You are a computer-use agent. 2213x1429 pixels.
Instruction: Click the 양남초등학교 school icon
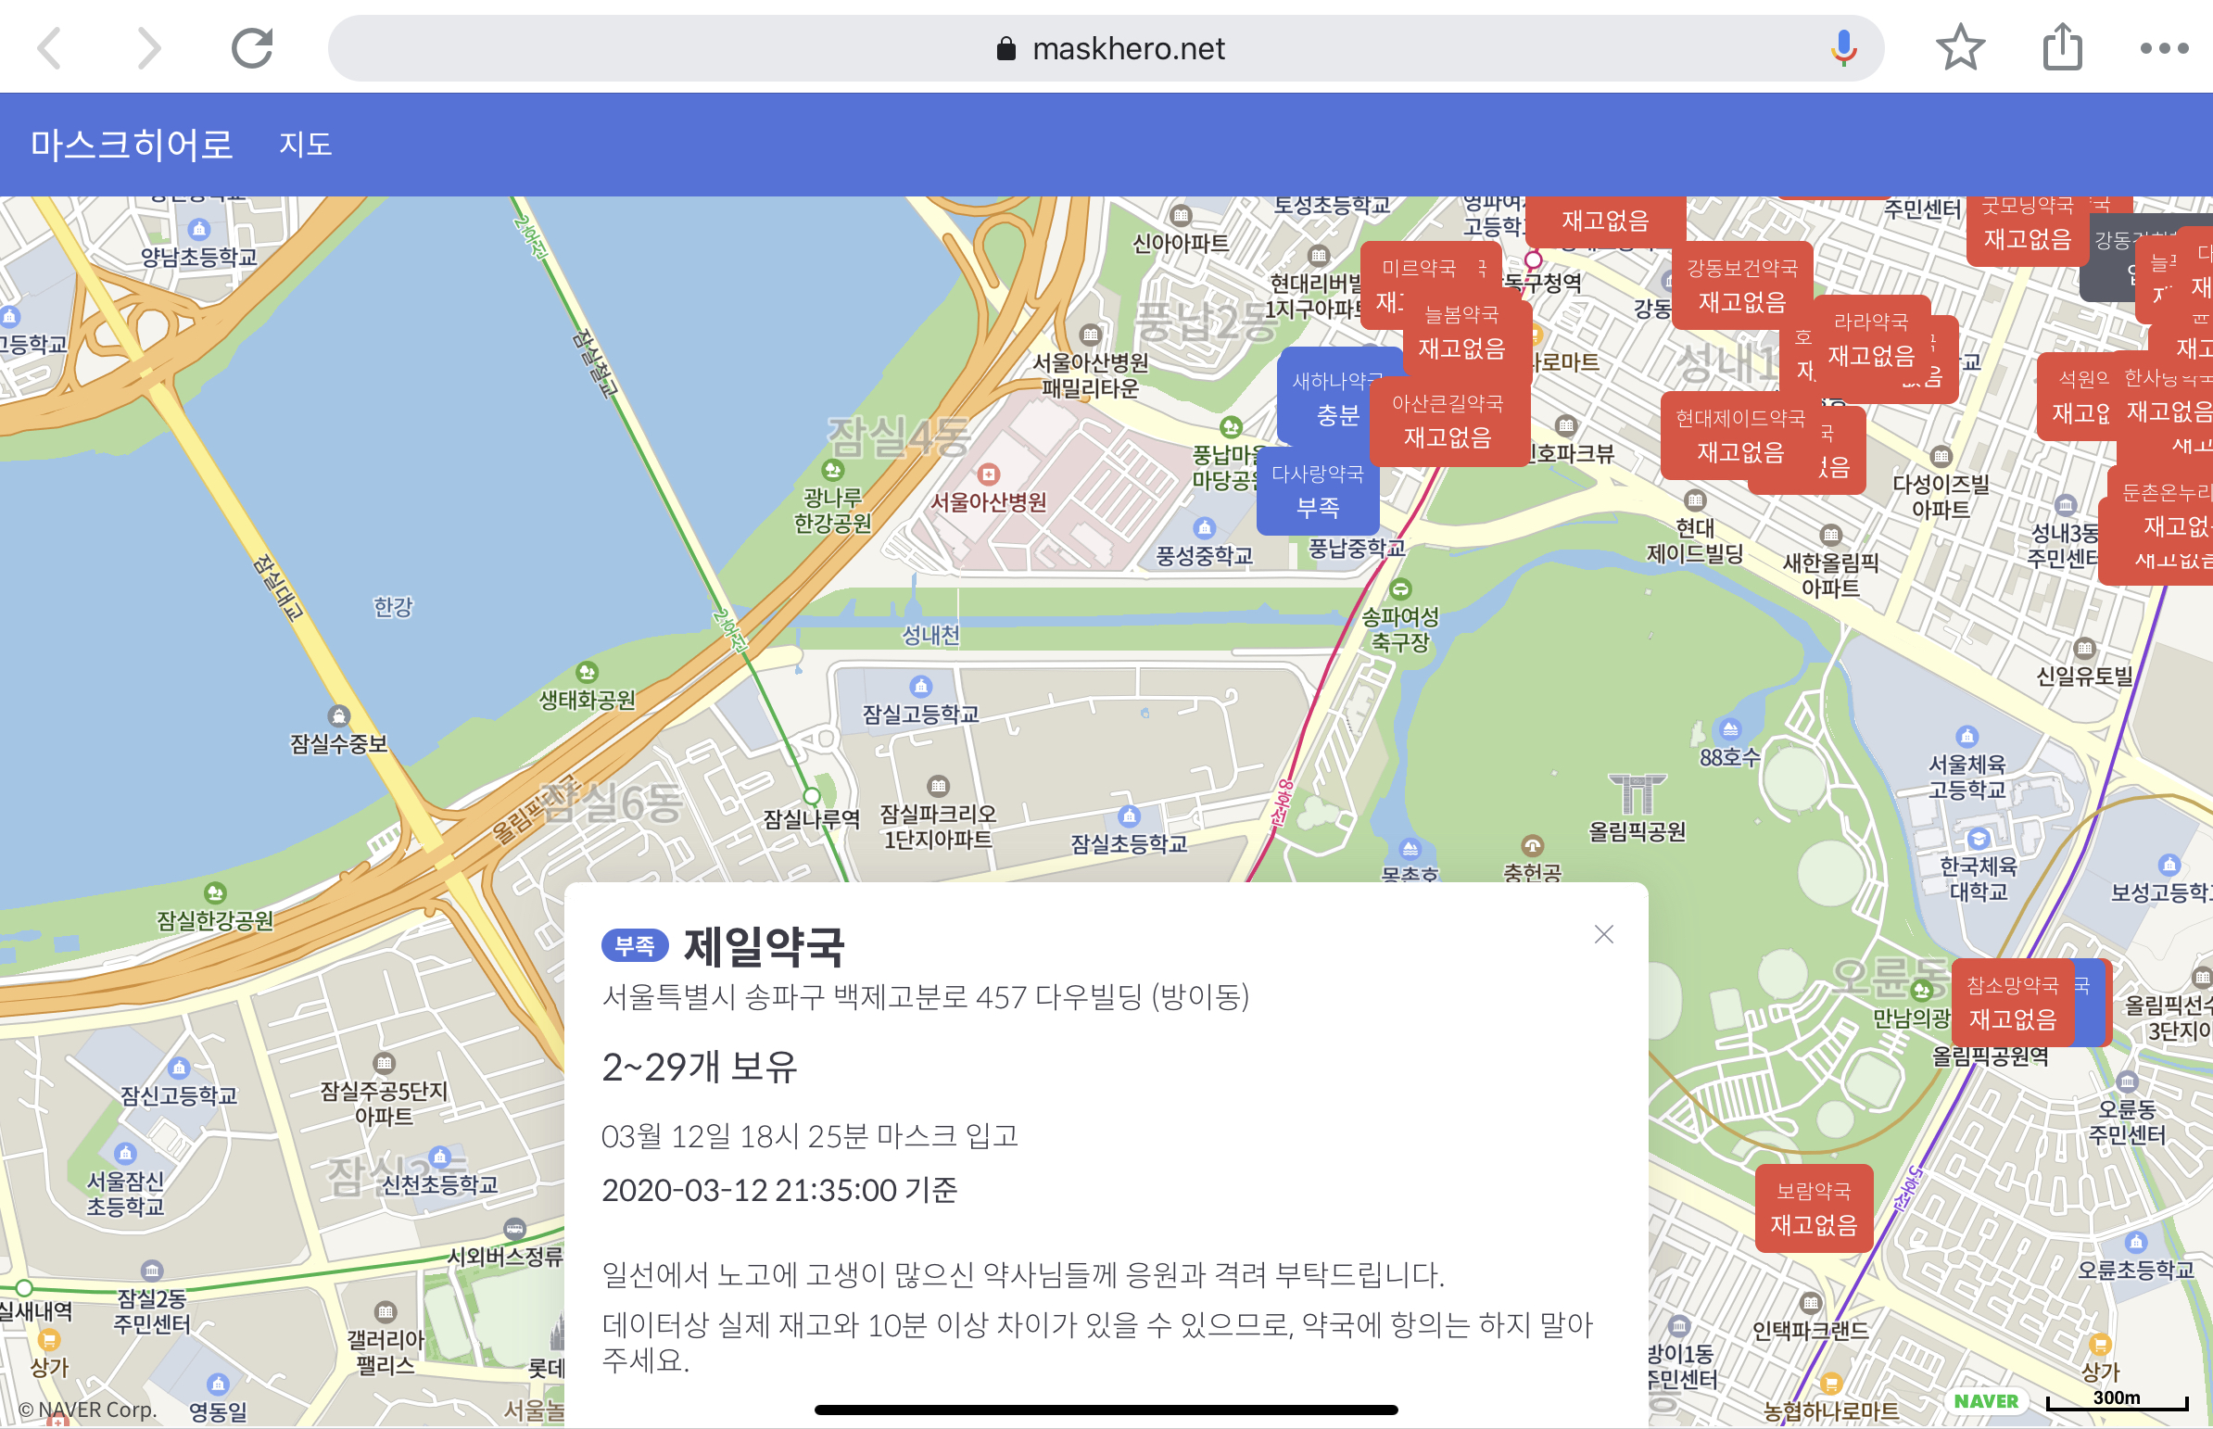pyautogui.click(x=198, y=229)
